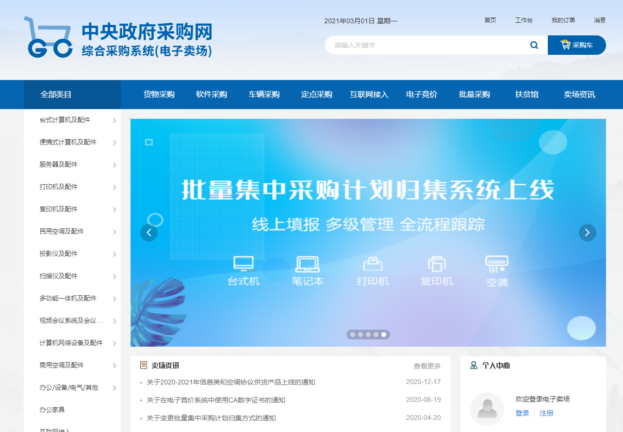The width and height of the screenshot is (623, 432).
Task: Select the third carousel indicator dot
Action: [x=368, y=335]
